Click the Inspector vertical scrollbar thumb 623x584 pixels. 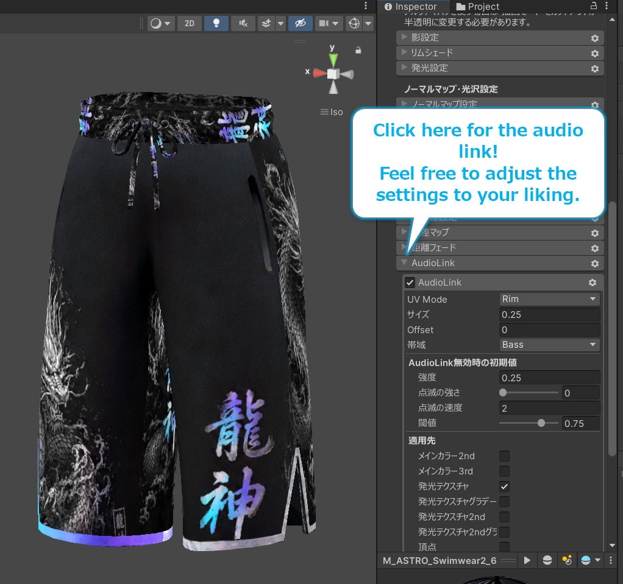pyautogui.click(x=612, y=329)
